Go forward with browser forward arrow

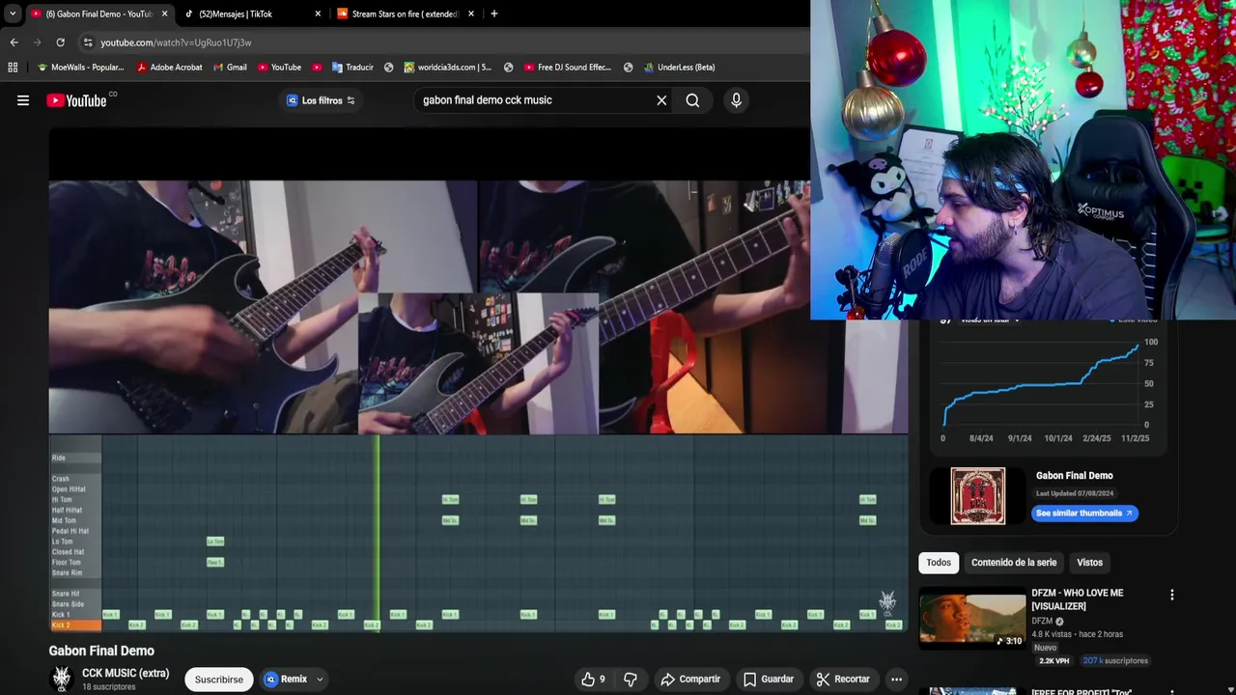click(x=37, y=42)
